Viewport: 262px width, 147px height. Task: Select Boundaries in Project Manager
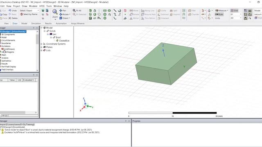(6, 43)
